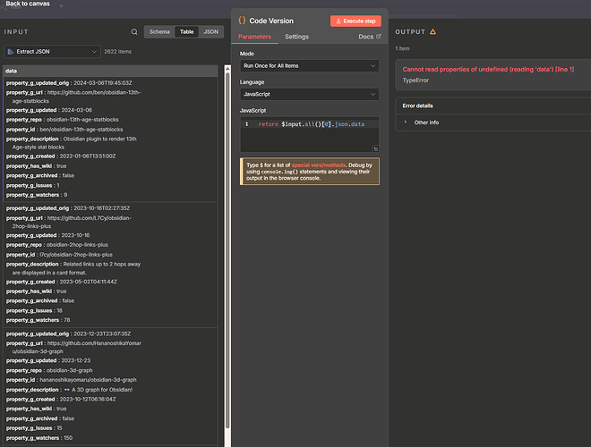
Task: Click the Code node curly braces icon
Action: click(242, 20)
